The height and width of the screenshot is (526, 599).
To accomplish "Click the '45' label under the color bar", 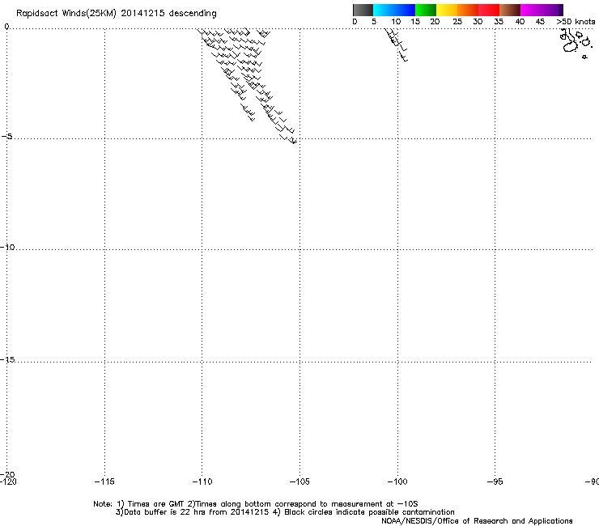I will pos(540,22).
